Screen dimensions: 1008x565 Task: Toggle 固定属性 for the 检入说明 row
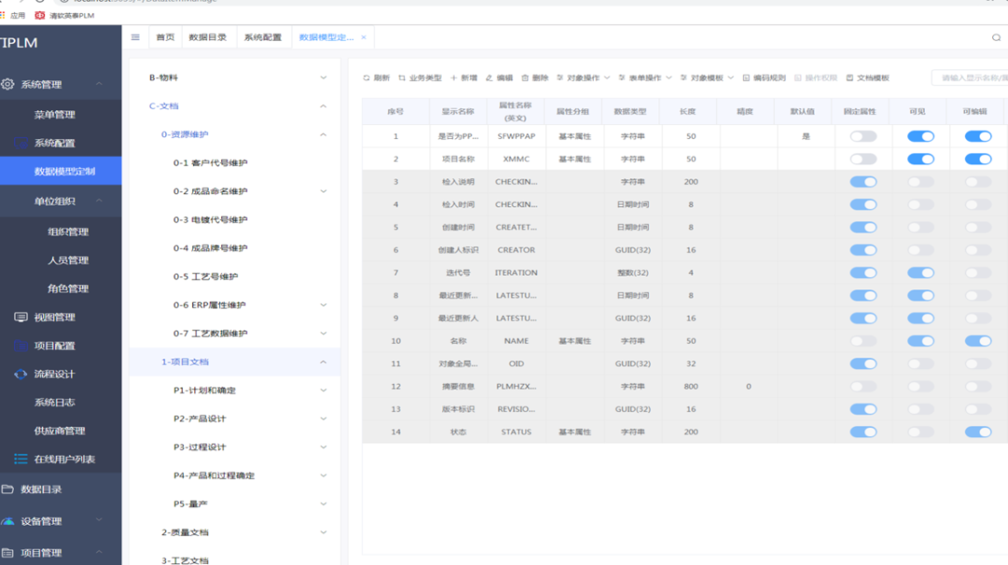(x=862, y=182)
